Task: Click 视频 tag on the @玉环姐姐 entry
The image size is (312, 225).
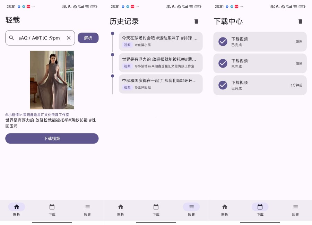Action: coord(127,87)
